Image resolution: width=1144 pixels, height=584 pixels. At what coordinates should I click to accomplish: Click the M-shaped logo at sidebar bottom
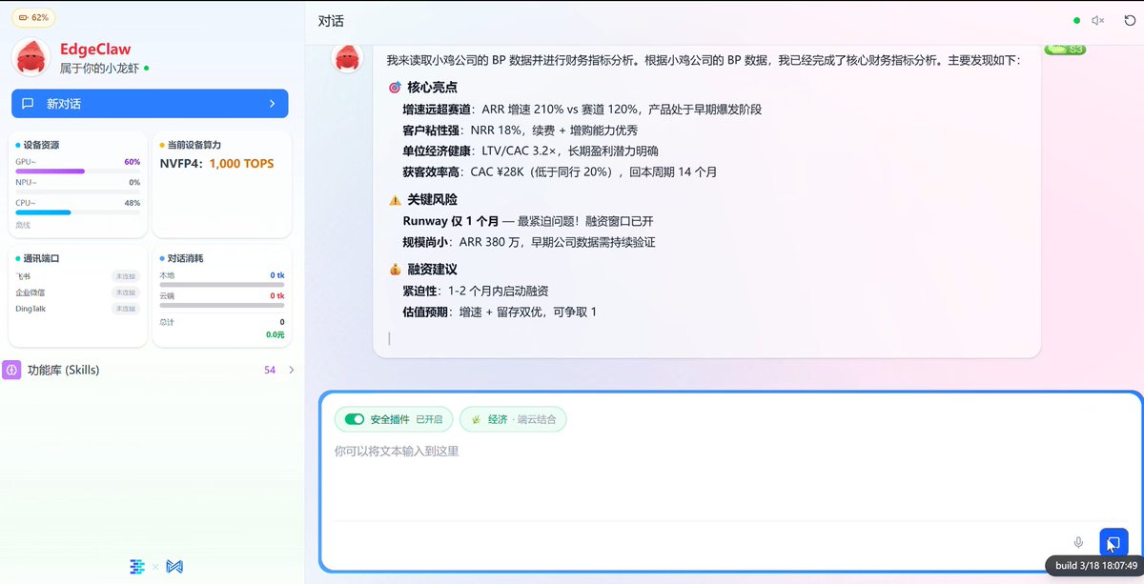pos(174,566)
